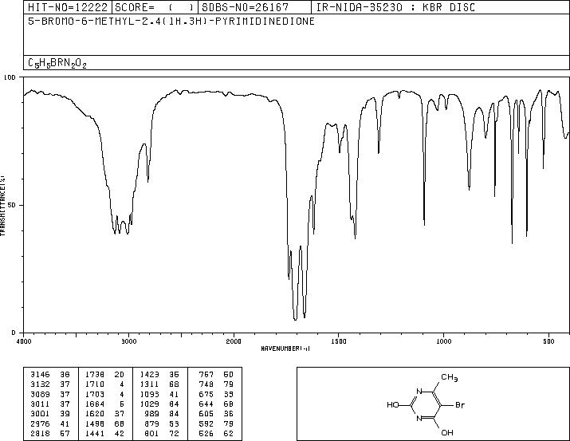The width and height of the screenshot is (570, 441).
Task: Click the Br atom in structure diagram
Action: click(x=460, y=404)
